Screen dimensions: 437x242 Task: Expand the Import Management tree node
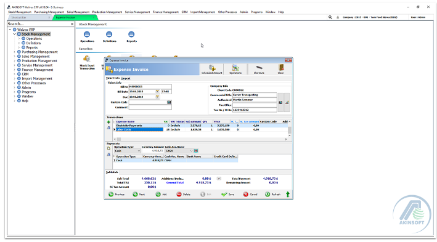click(15, 79)
